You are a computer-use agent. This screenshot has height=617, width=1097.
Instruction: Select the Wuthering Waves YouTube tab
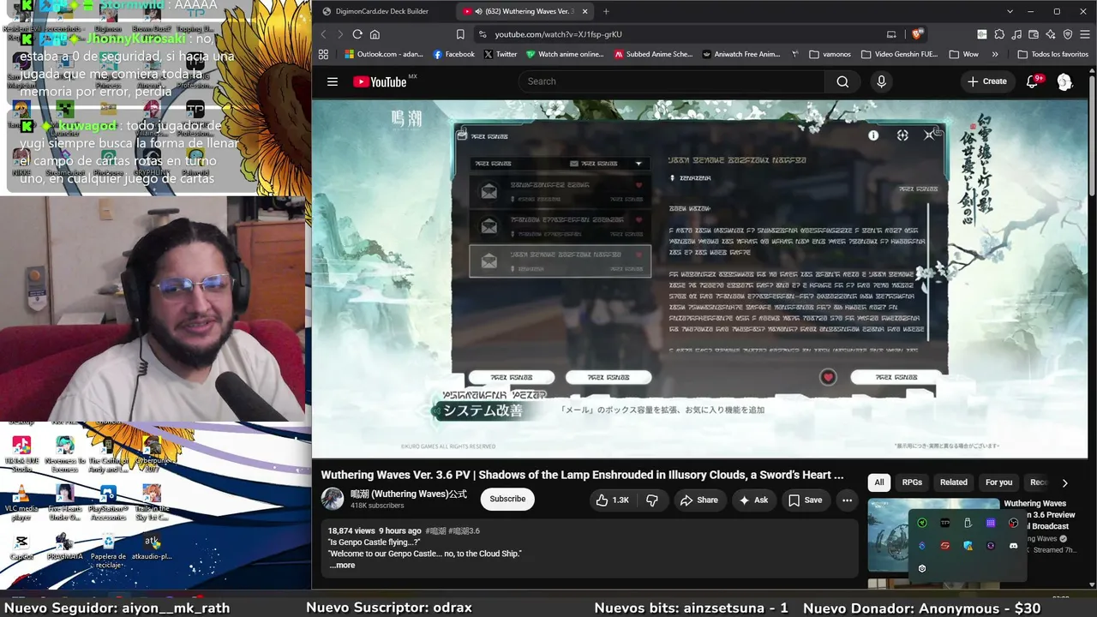523,11
